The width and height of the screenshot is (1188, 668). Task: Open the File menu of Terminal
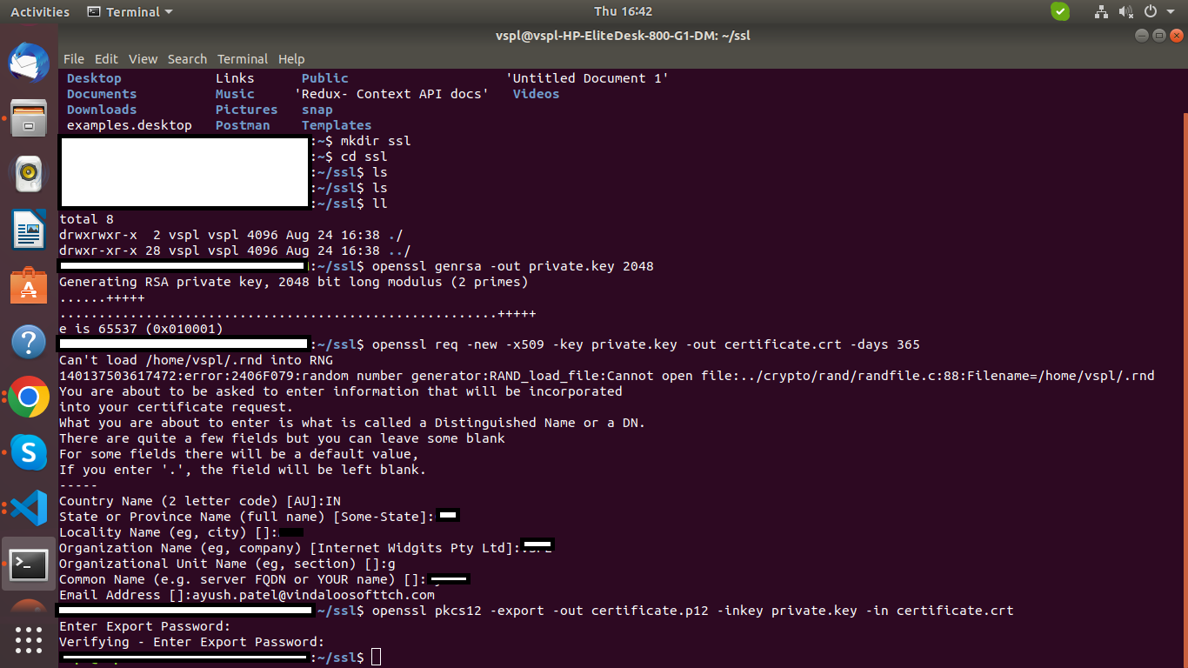click(x=73, y=58)
